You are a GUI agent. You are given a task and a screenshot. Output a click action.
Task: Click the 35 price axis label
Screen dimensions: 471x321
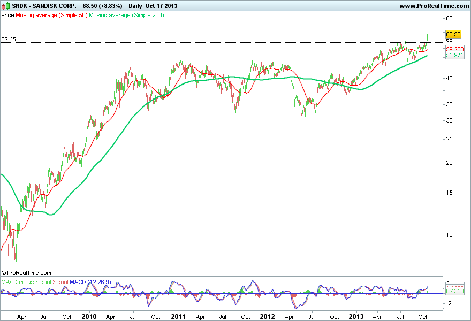point(449,104)
